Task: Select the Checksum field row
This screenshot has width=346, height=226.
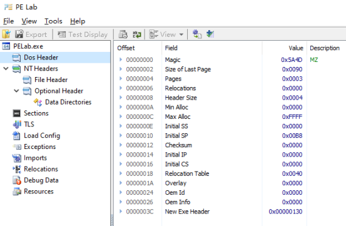Action: [x=178, y=145]
